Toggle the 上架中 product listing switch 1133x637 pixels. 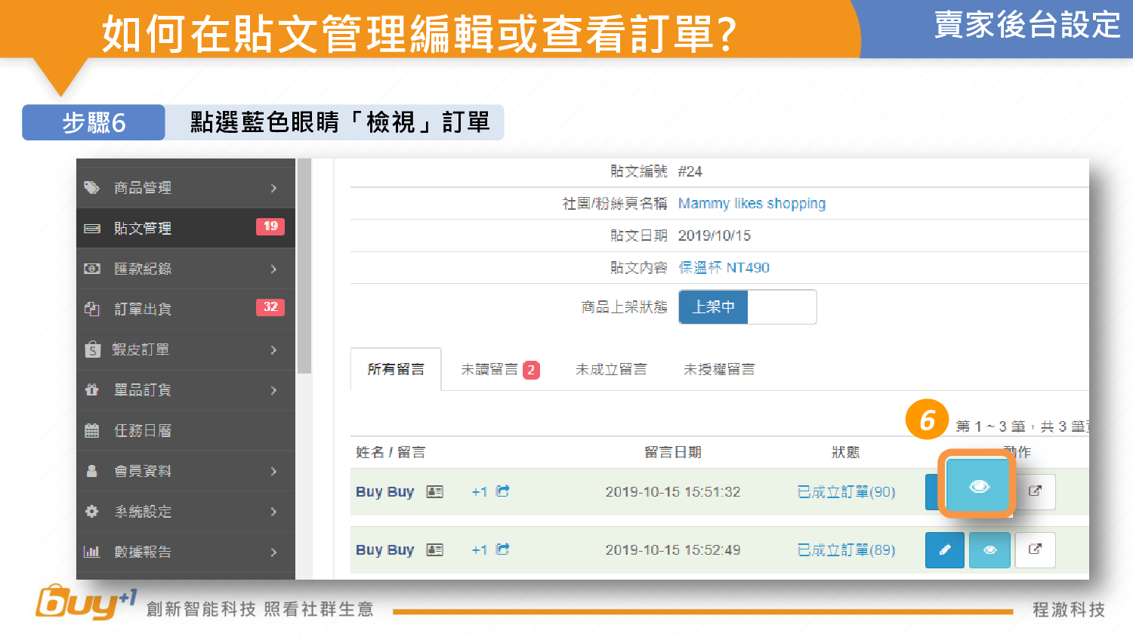(x=747, y=307)
